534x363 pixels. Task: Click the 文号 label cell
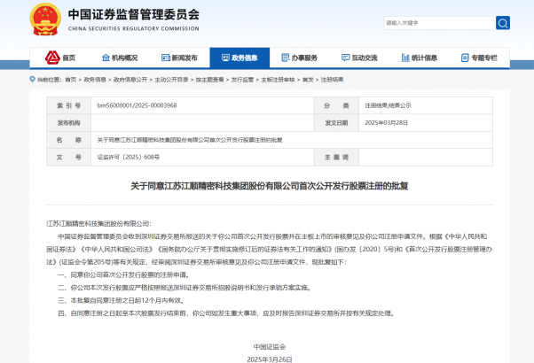point(69,157)
